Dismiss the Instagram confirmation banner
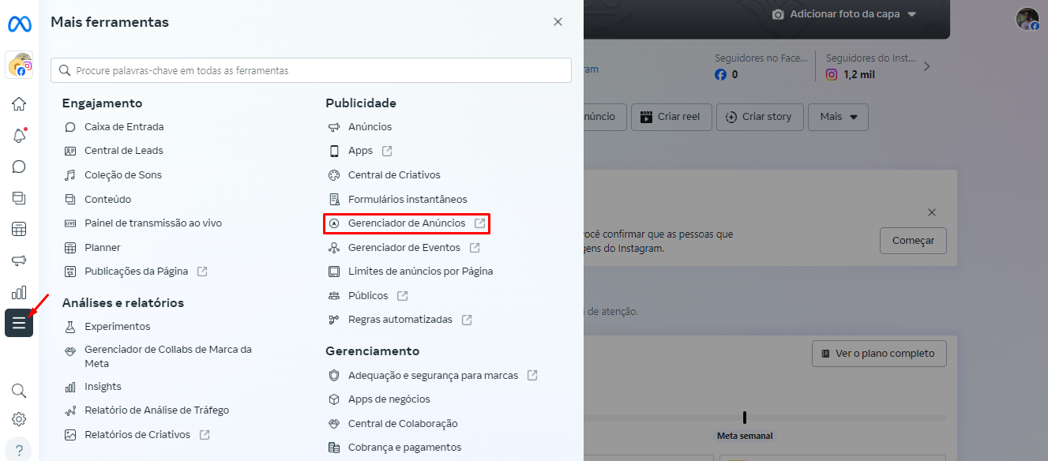 tap(932, 212)
